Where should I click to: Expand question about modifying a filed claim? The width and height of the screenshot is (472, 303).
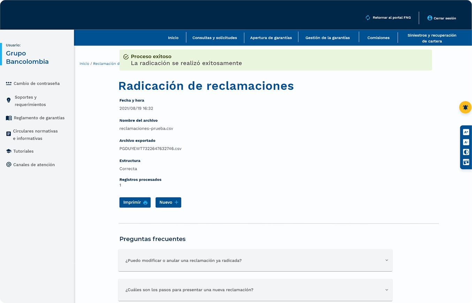(255, 260)
